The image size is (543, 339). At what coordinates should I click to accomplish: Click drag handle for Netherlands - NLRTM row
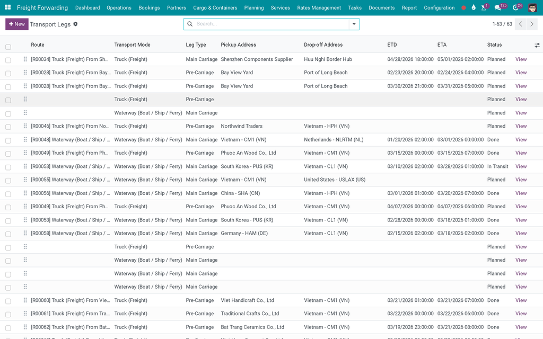[x=25, y=139]
